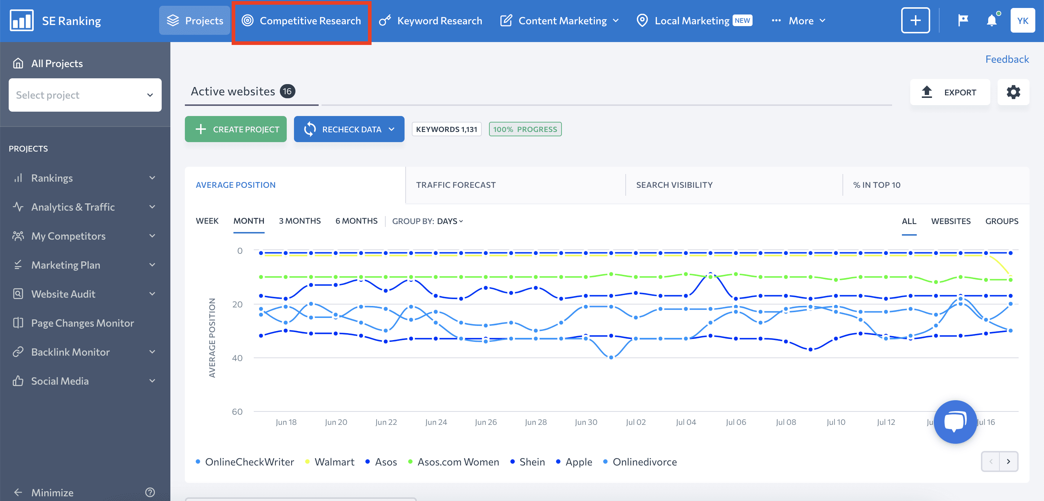This screenshot has height=501, width=1044.
Task: Expand Backlink Monitor section chevron
Action: tap(152, 352)
